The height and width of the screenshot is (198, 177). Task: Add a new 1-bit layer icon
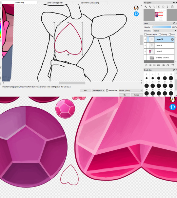pos(154,65)
